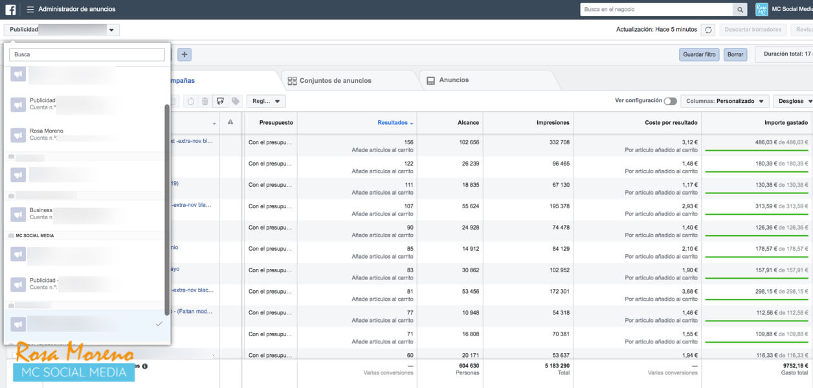Open the Regl... rules dropdown

(x=265, y=102)
